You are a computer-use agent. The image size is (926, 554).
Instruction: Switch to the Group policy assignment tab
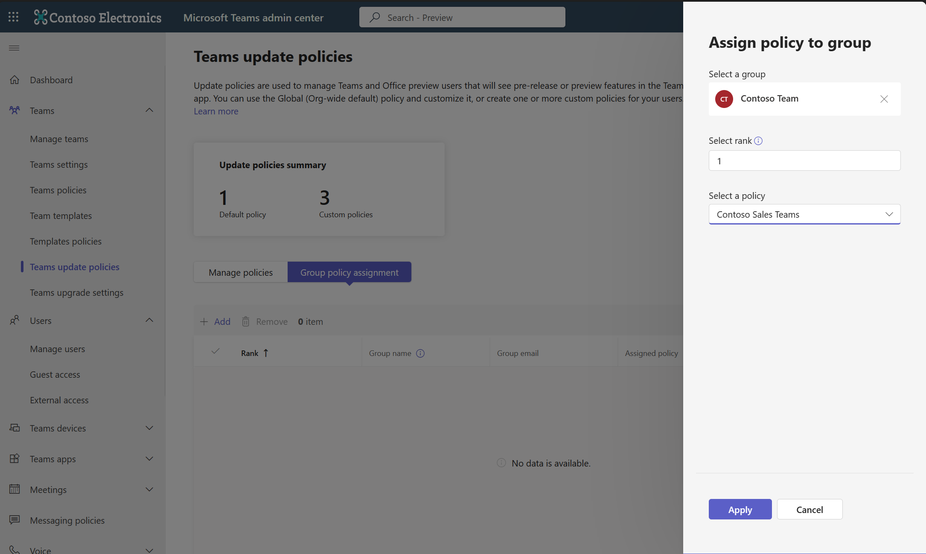(x=349, y=272)
